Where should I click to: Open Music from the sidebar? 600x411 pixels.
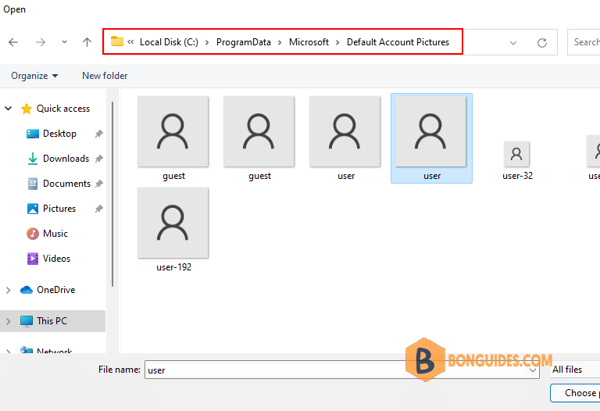point(55,234)
